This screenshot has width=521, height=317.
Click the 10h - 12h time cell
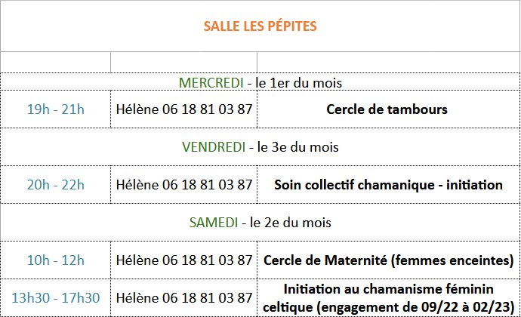pos(55,260)
